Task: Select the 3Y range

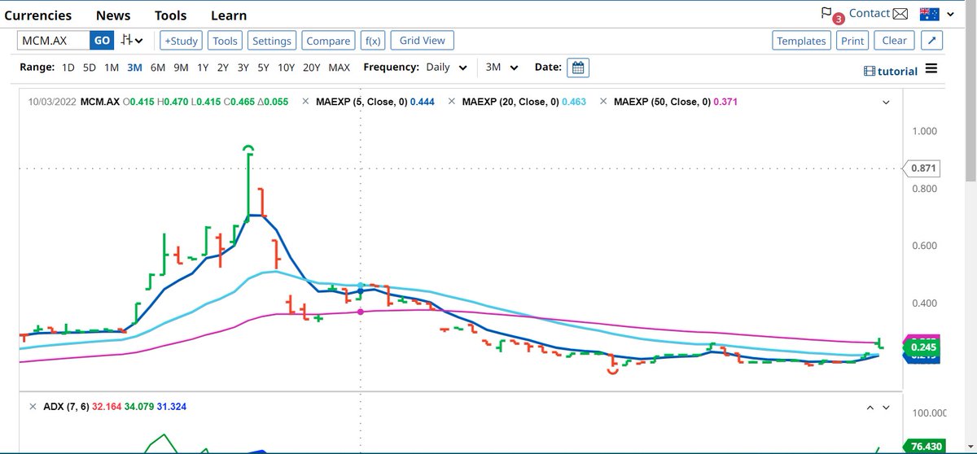Action: click(x=243, y=68)
